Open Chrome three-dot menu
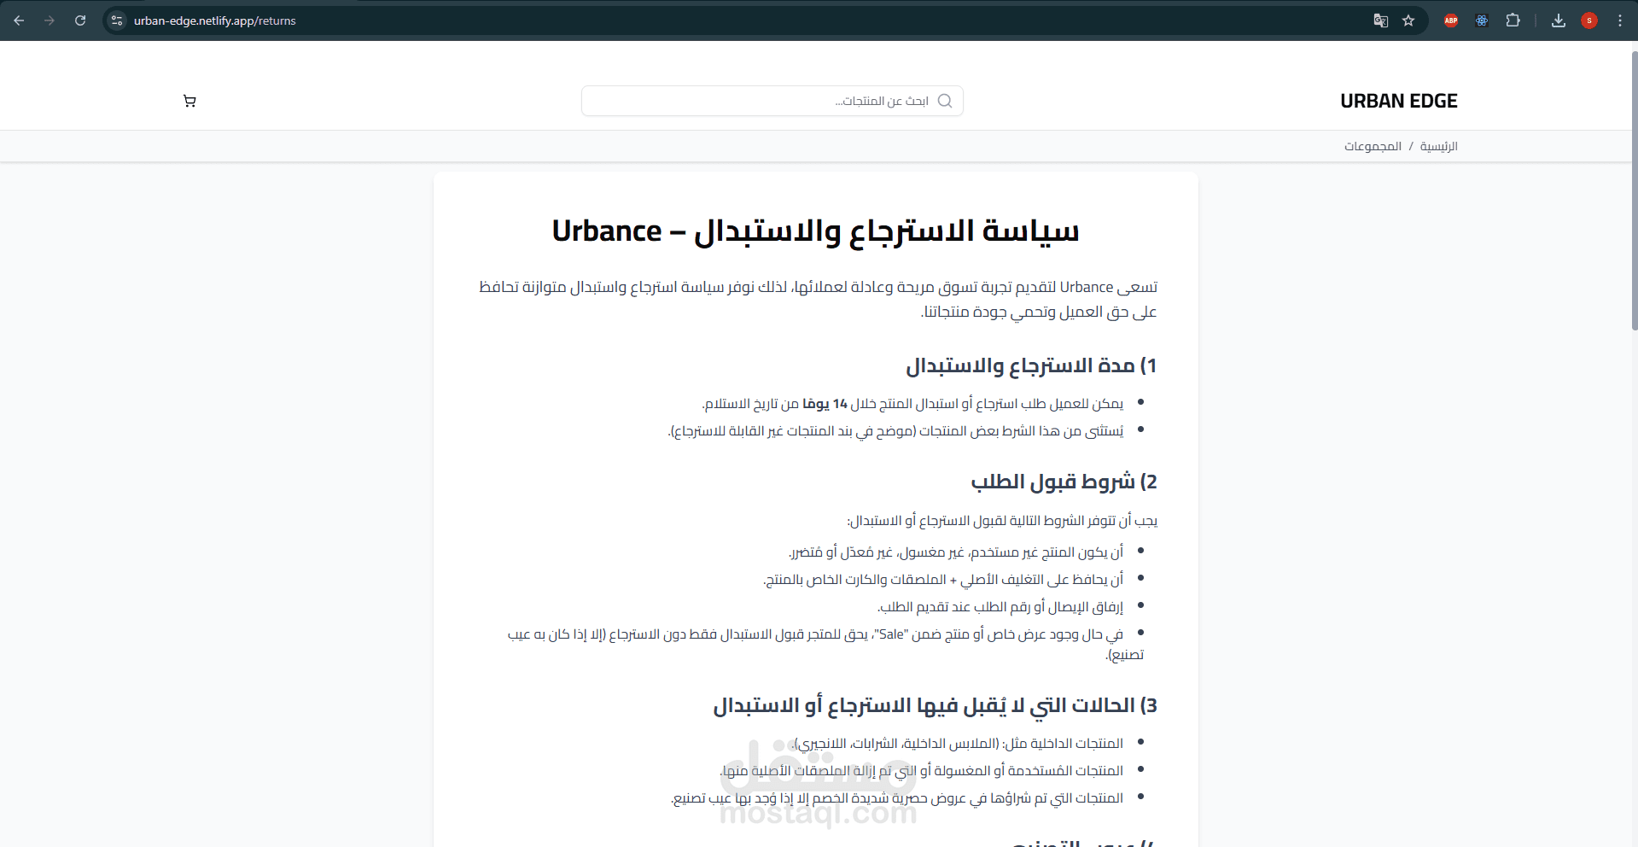 (1619, 20)
